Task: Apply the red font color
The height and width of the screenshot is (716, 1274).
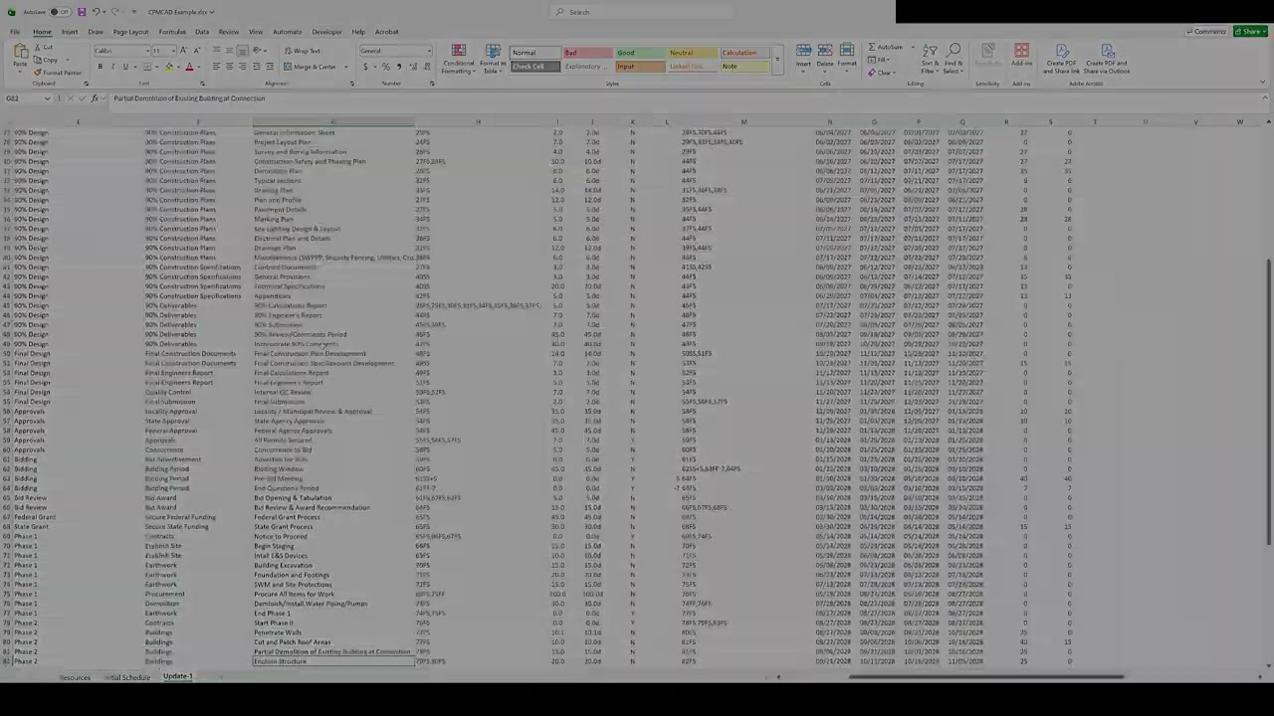Action: (x=188, y=67)
